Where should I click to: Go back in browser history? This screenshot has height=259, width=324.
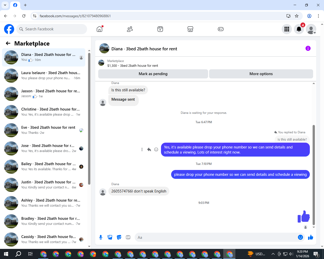[6, 16]
